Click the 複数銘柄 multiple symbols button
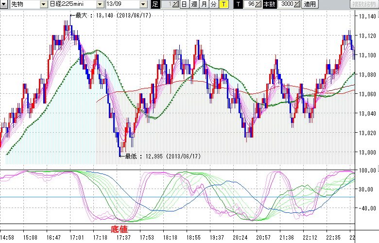Image resolution: width=379 pixels, height=243 pixels. 362,4
